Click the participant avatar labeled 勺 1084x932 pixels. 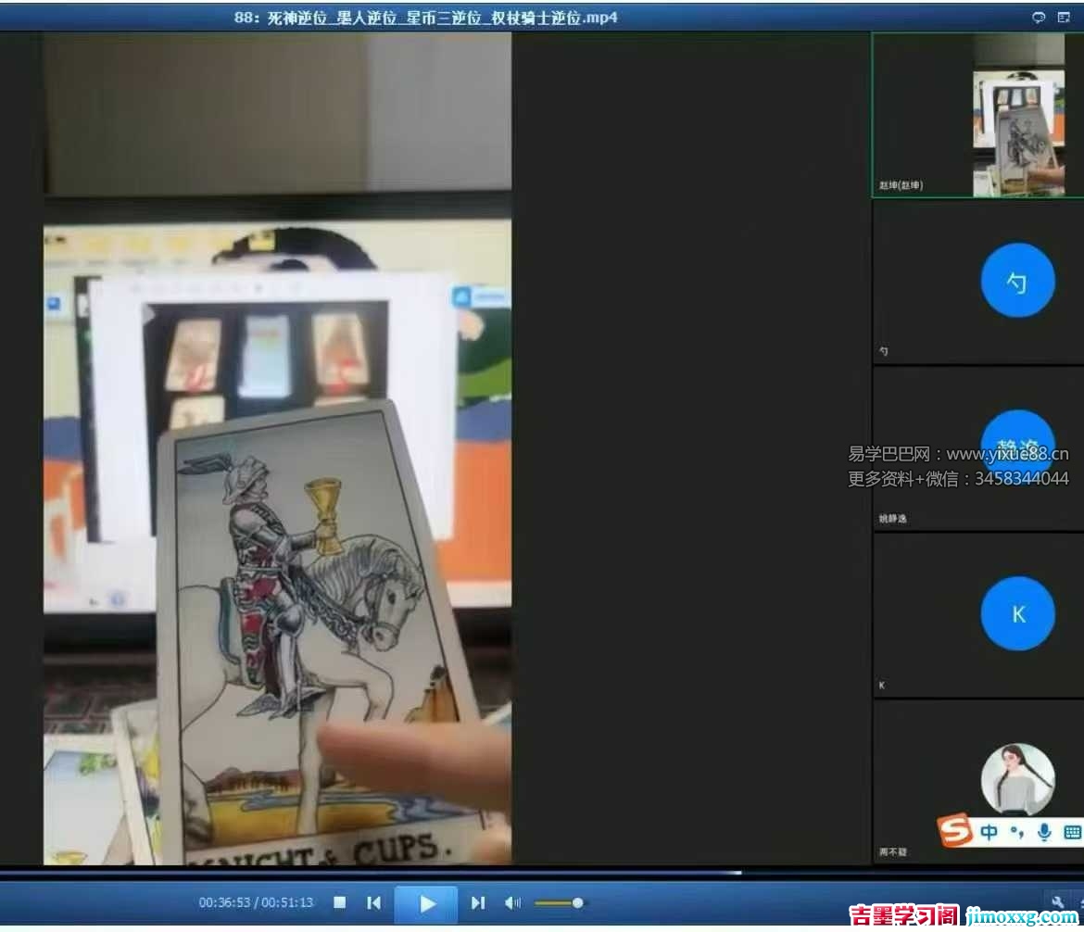pos(1017,281)
